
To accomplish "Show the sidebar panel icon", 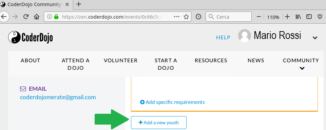I will (x=309, y=17).
